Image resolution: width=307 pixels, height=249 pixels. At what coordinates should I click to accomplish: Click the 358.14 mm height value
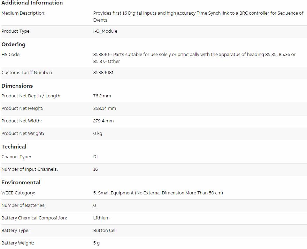click(105, 108)
